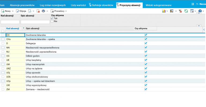Select the row checkbox for UB
206x107 pixels.
pos(3,60)
